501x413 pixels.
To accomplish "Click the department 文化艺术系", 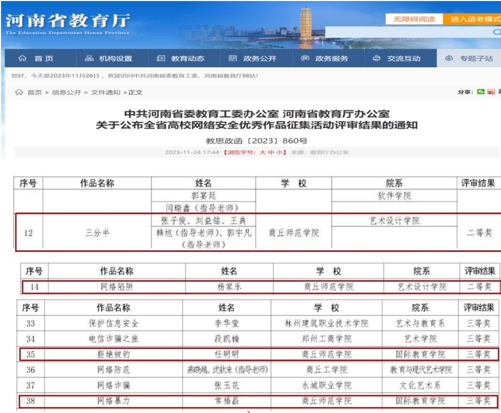I will click(420, 385).
